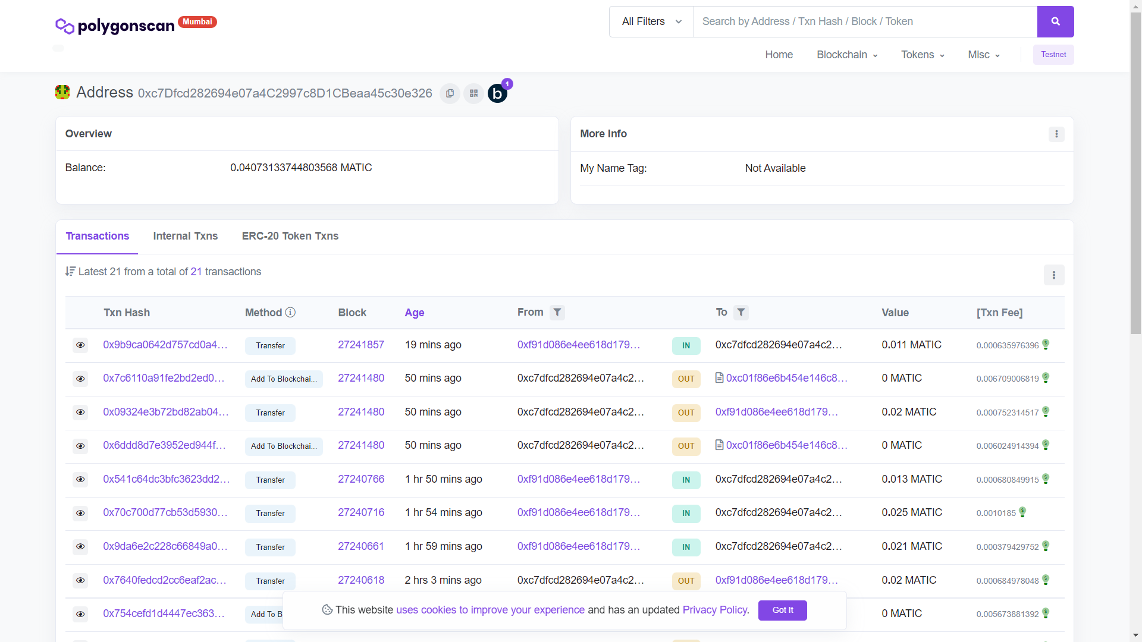Switch to ERC-20 Token Txns tab

[290, 236]
